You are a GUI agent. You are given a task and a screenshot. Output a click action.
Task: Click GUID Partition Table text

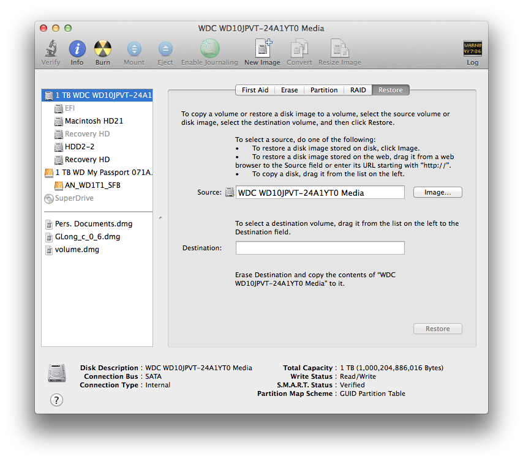[x=372, y=393]
